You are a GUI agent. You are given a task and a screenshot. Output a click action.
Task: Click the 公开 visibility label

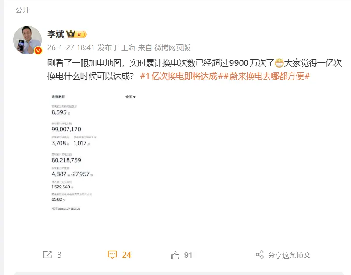tap(23, 10)
